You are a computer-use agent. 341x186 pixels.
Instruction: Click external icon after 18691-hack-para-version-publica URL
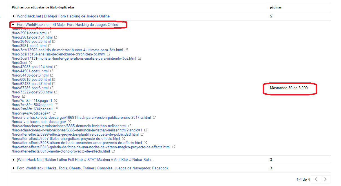click(x=154, y=117)
